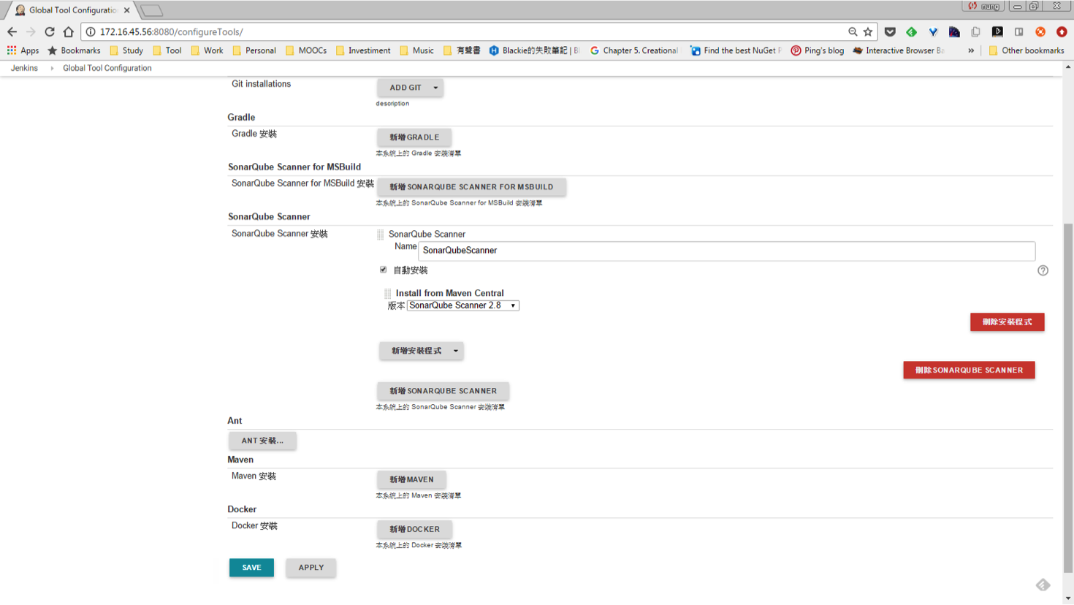The image size is (1074, 605).
Task: Bookmark this page with the star
Action: 868,32
